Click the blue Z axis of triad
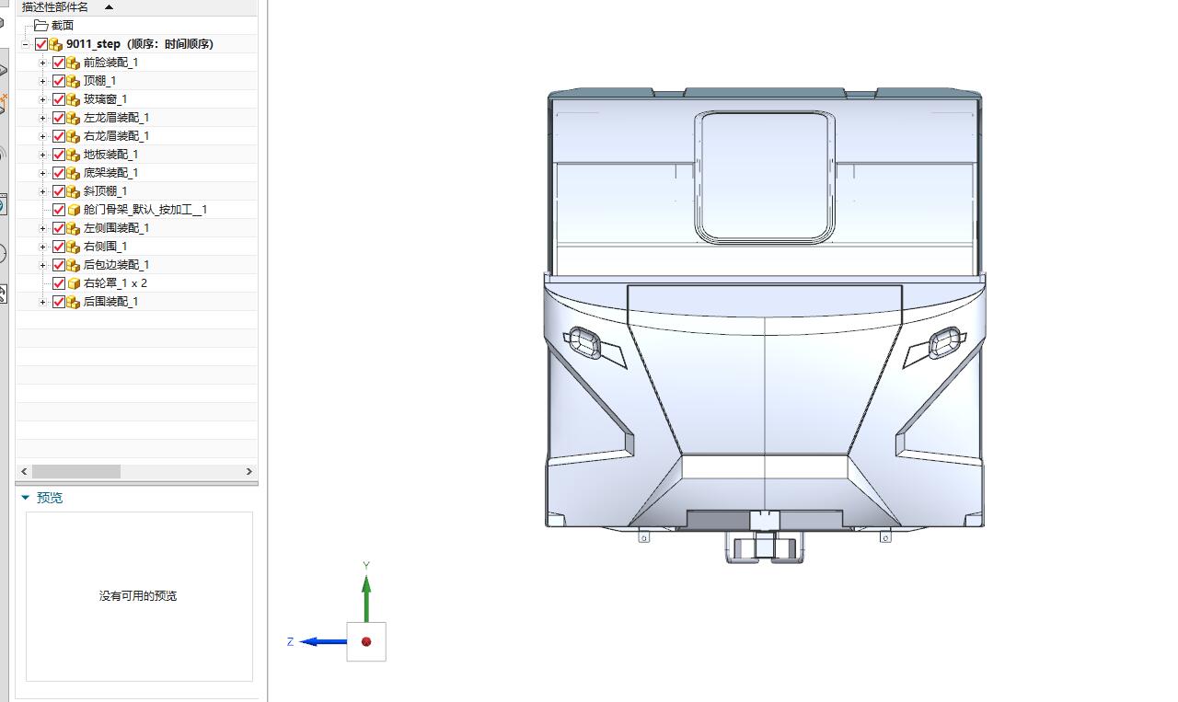This screenshot has width=1178, height=702. coord(323,641)
